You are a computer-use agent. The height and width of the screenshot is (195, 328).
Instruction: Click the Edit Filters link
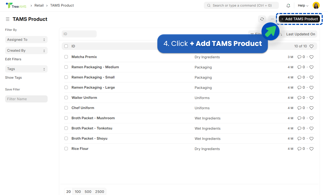point(13,59)
